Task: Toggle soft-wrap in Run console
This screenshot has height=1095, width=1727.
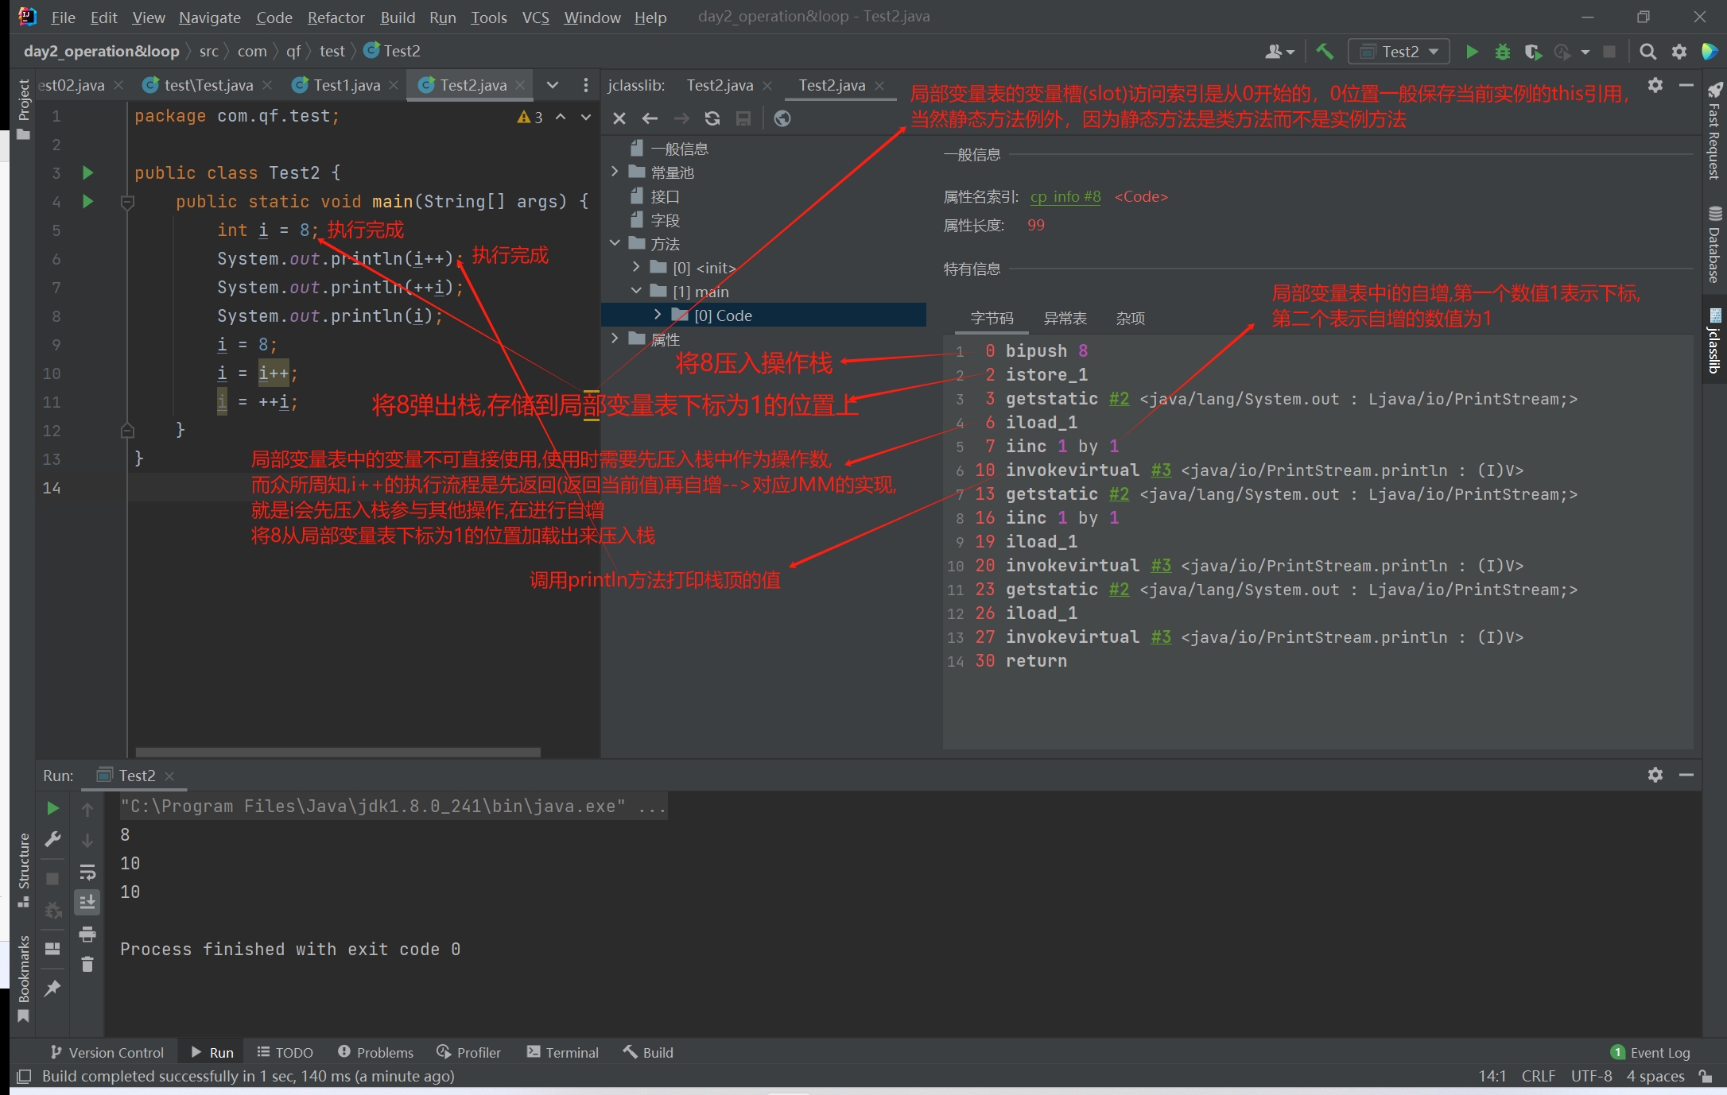Action: (87, 872)
